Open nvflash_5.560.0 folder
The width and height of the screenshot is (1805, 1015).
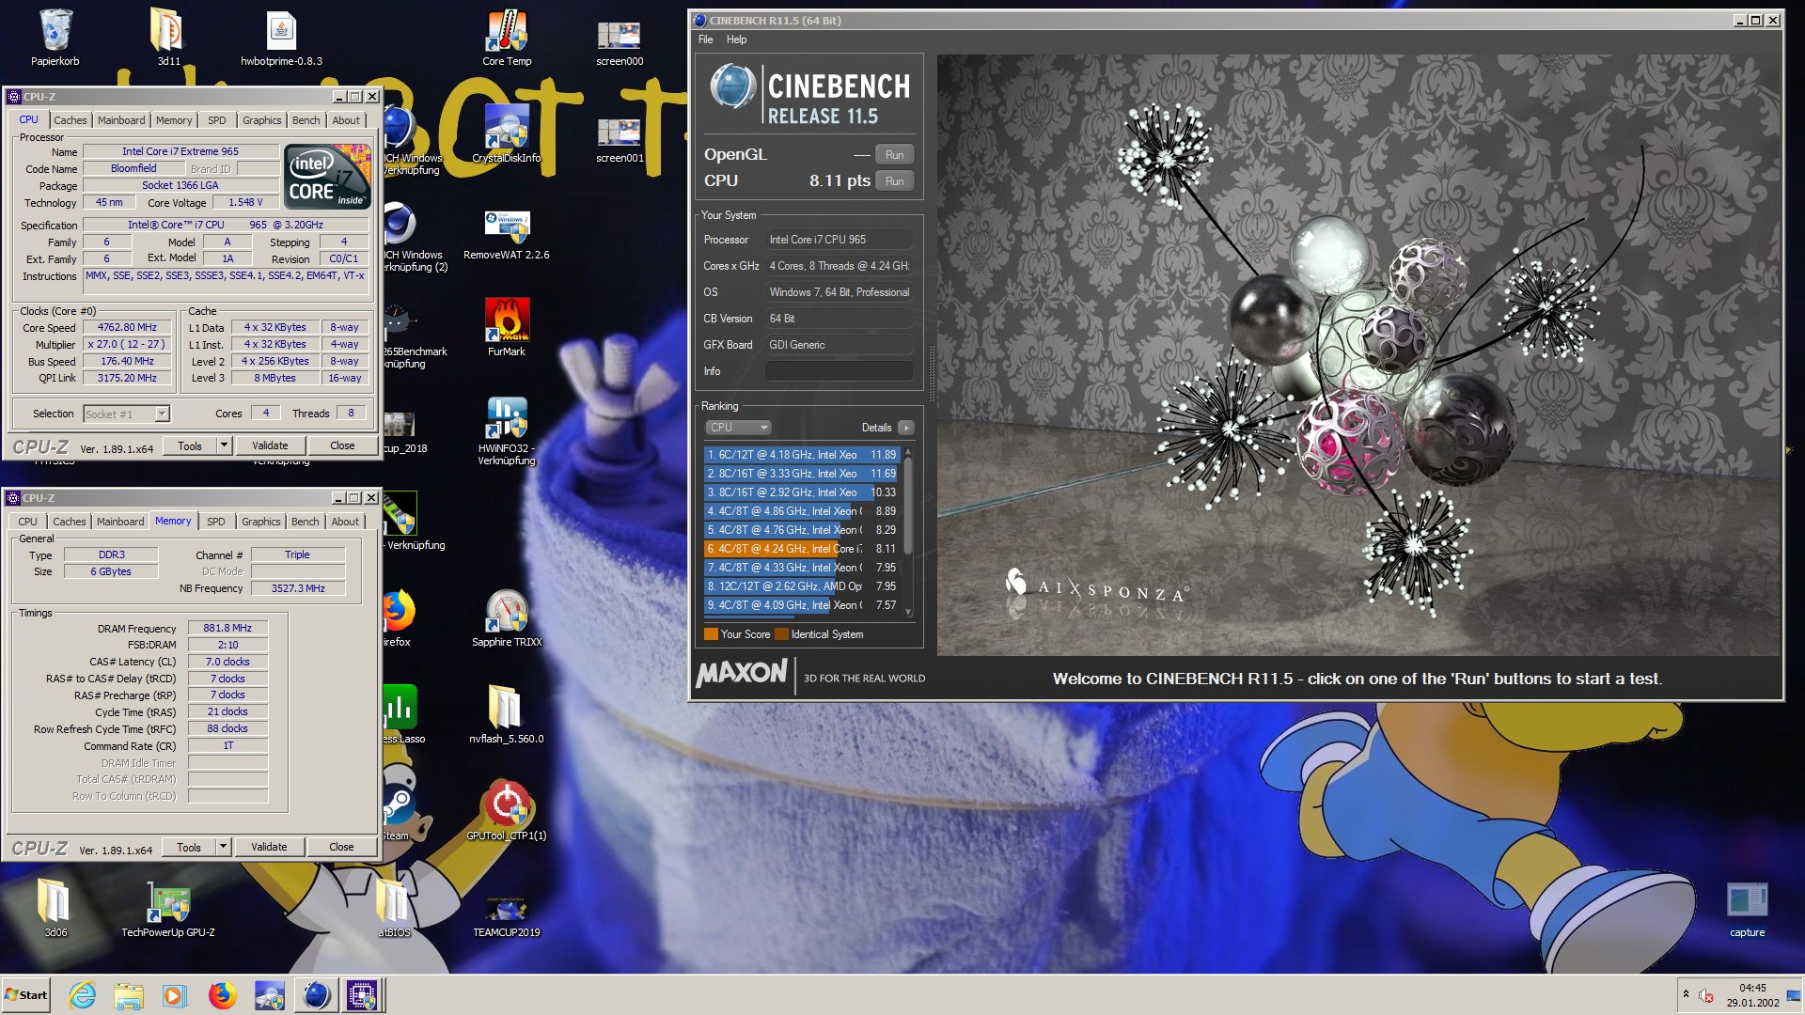click(507, 714)
